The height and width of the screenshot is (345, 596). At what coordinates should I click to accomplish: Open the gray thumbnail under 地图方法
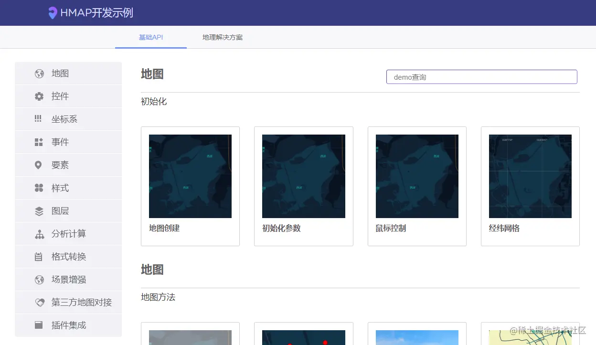click(x=190, y=337)
